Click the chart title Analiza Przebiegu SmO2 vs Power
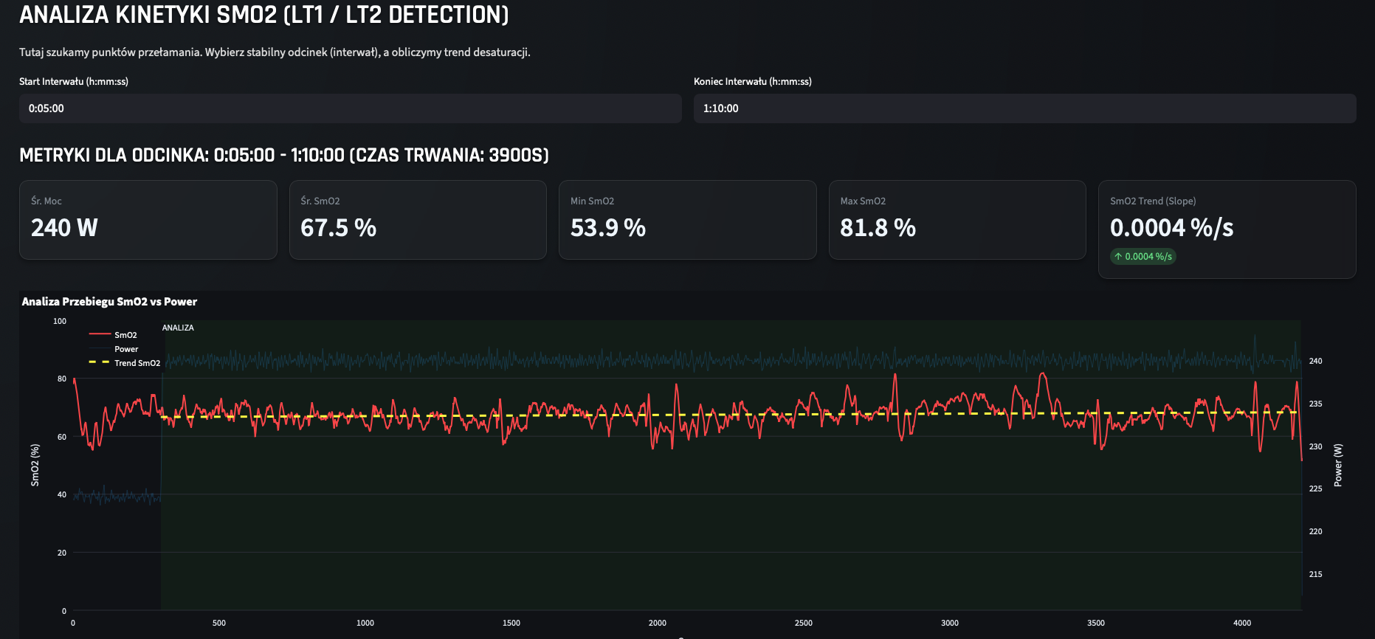The height and width of the screenshot is (639, 1375). click(x=109, y=302)
